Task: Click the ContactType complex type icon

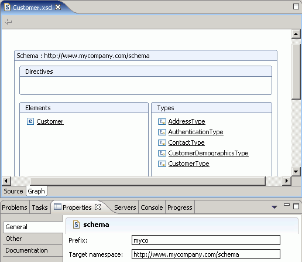Action: coord(162,142)
